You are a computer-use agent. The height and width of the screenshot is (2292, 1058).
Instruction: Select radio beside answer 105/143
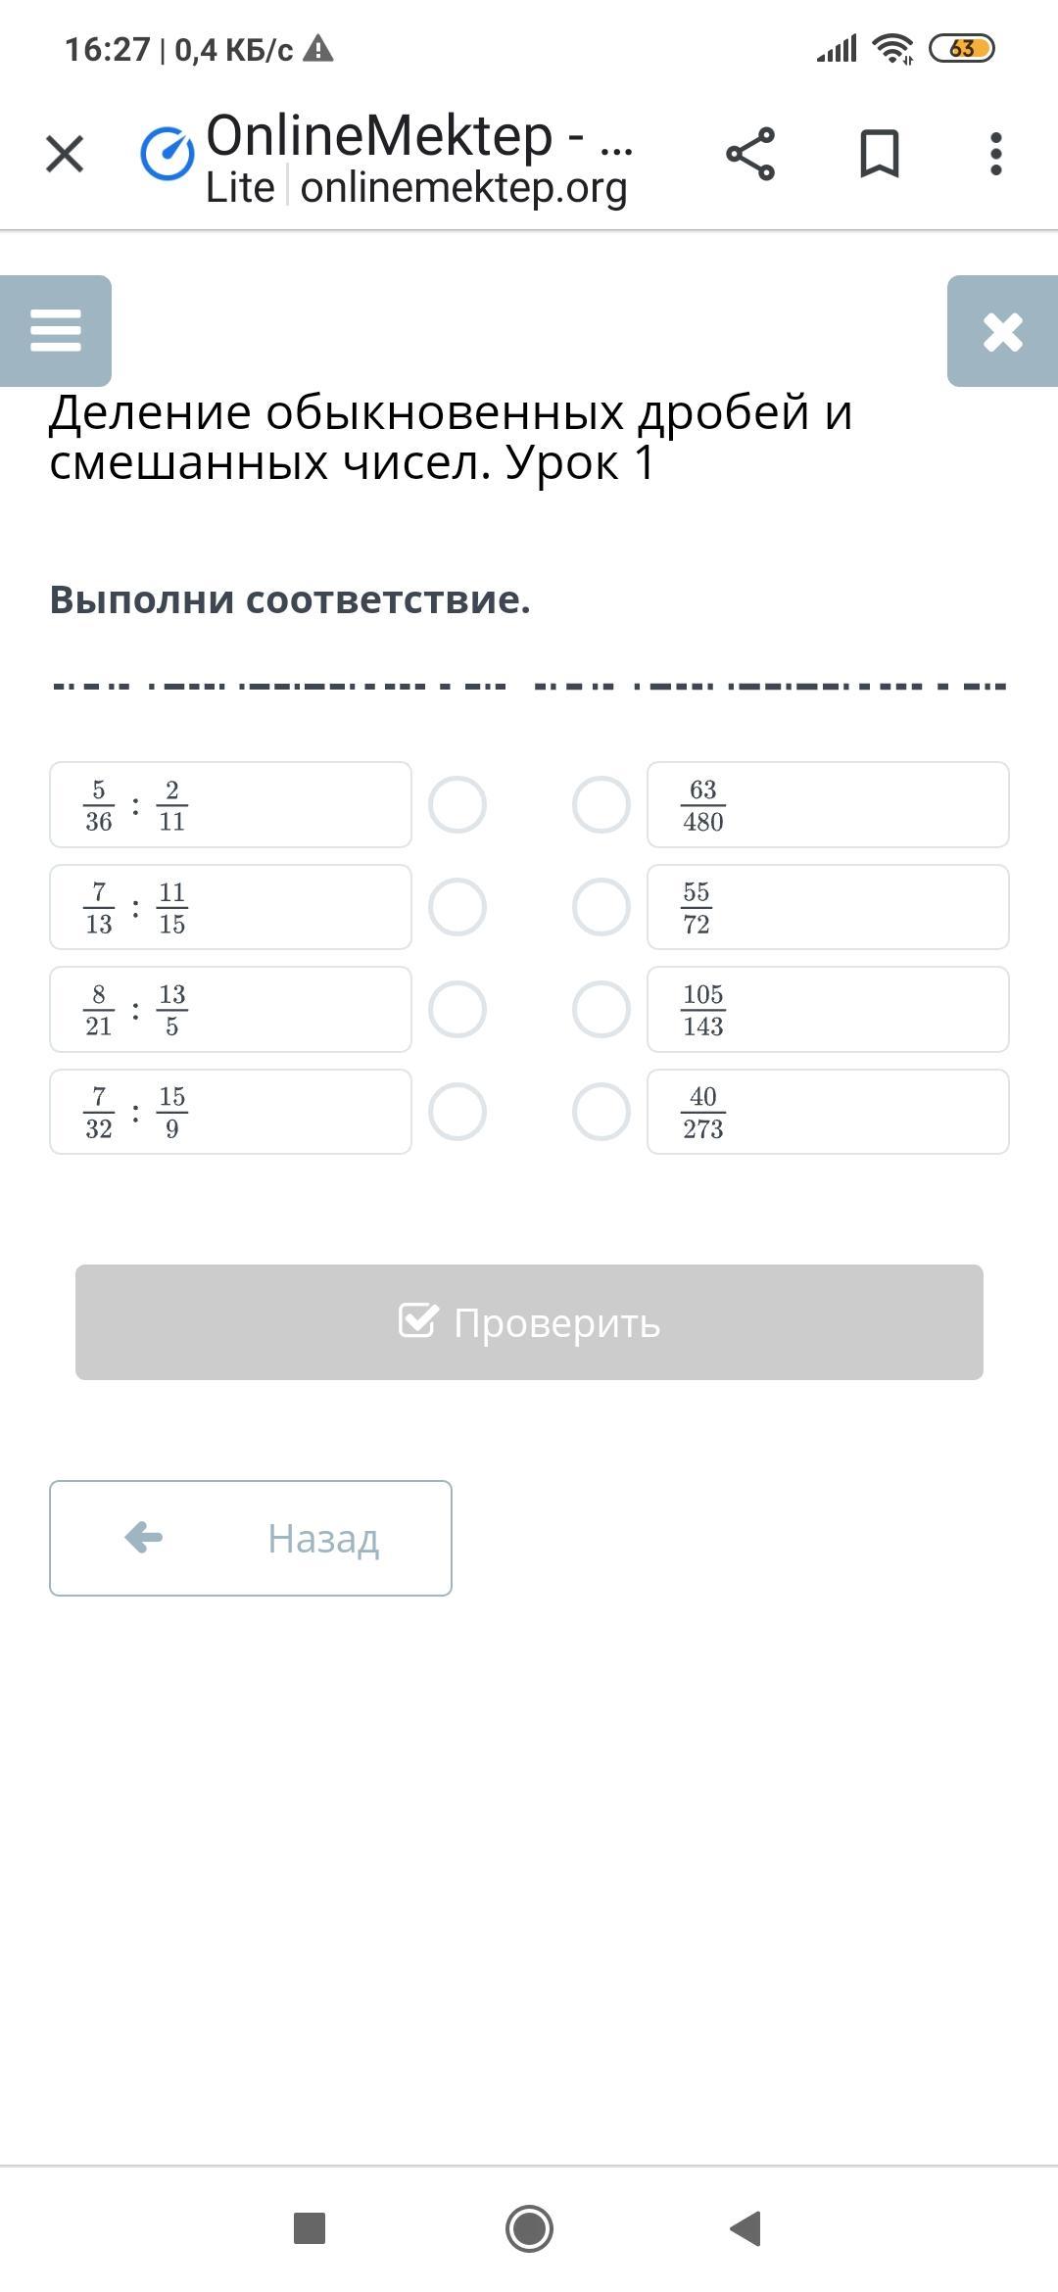(601, 1009)
